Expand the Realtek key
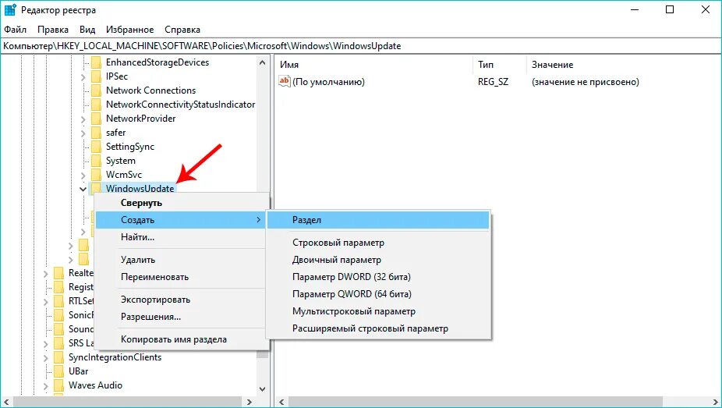722x408 pixels. (x=45, y=274)
